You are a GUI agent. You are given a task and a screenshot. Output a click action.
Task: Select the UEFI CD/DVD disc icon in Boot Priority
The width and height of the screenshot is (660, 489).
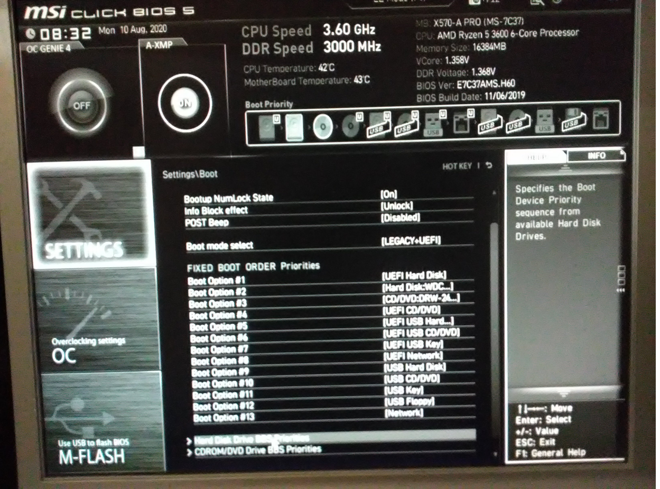pyautogui.click(x=350, y=126)
